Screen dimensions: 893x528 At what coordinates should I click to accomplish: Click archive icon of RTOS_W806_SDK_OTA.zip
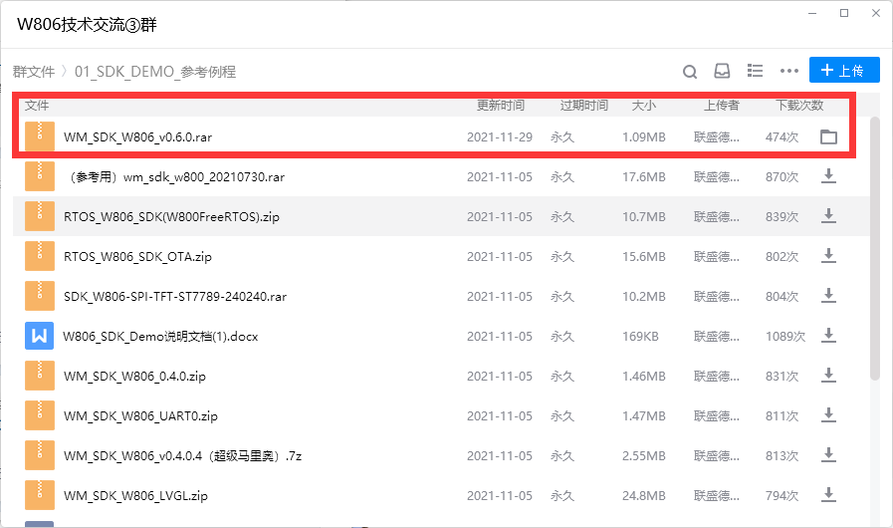pyautogui.click(x=40, y=256)
